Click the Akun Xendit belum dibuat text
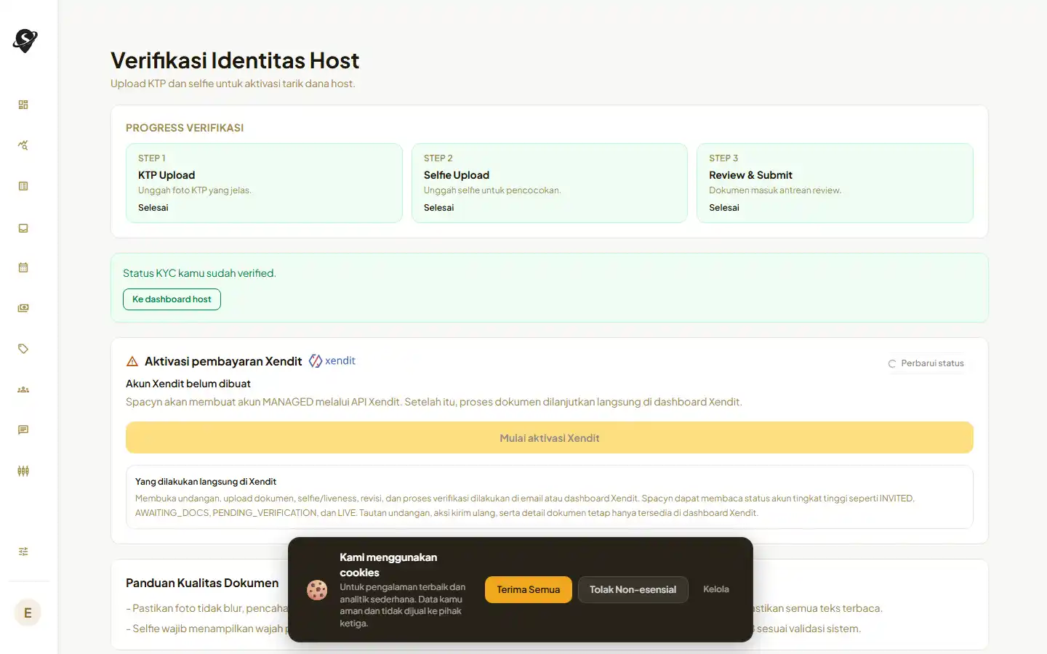Viewport: 1047px width, 654px height. tap(188, 384)
